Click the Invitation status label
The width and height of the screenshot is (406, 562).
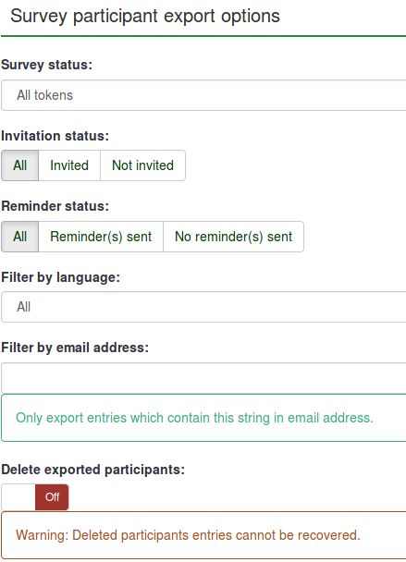pyautogui.click(x=55, y=136)
